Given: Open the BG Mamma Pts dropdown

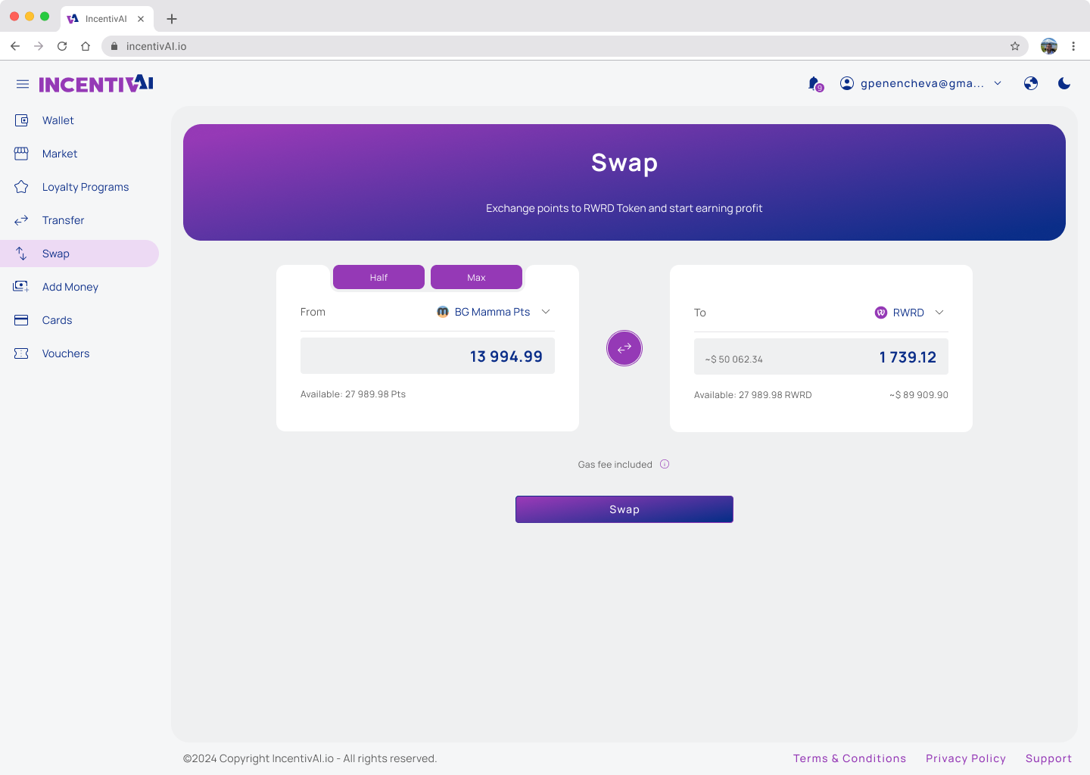Looking at the screenshot, I should pos(494,312).
